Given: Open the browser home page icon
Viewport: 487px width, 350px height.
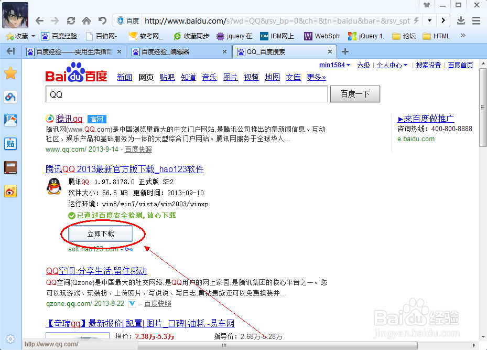Looking at the screenshot, I should coord(85,20).
